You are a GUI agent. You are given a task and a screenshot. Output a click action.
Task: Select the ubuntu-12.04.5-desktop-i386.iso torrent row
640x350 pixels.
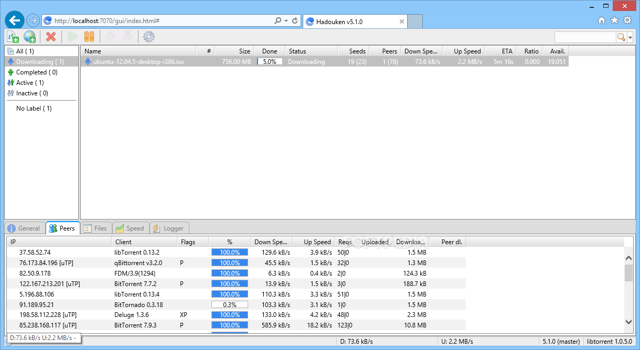(325, 62)
